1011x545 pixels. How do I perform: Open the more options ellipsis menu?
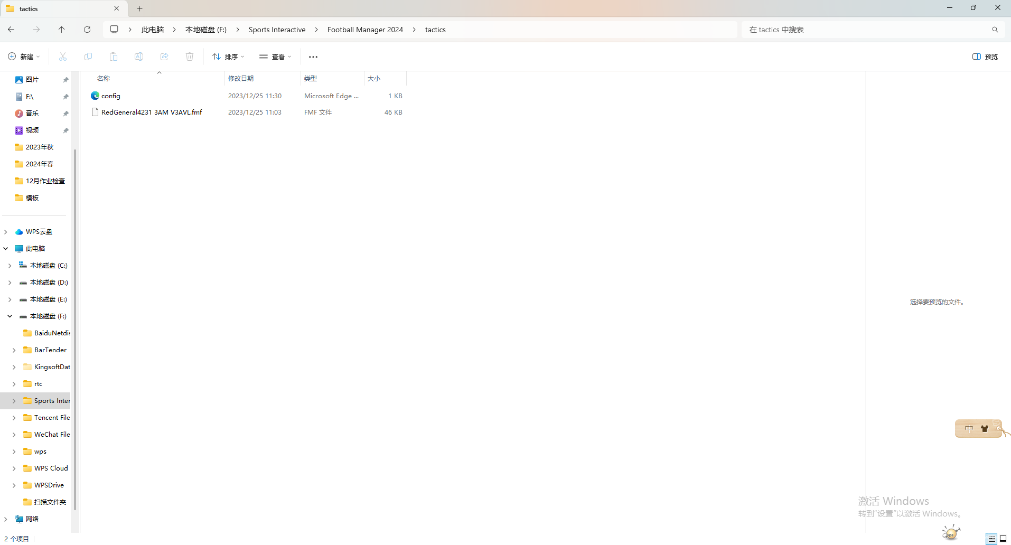[313, 57]
